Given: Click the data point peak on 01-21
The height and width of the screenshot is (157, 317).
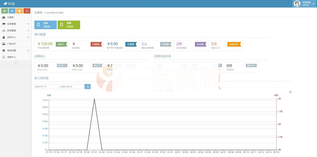Looking at the screenshot, I should 94,99.
